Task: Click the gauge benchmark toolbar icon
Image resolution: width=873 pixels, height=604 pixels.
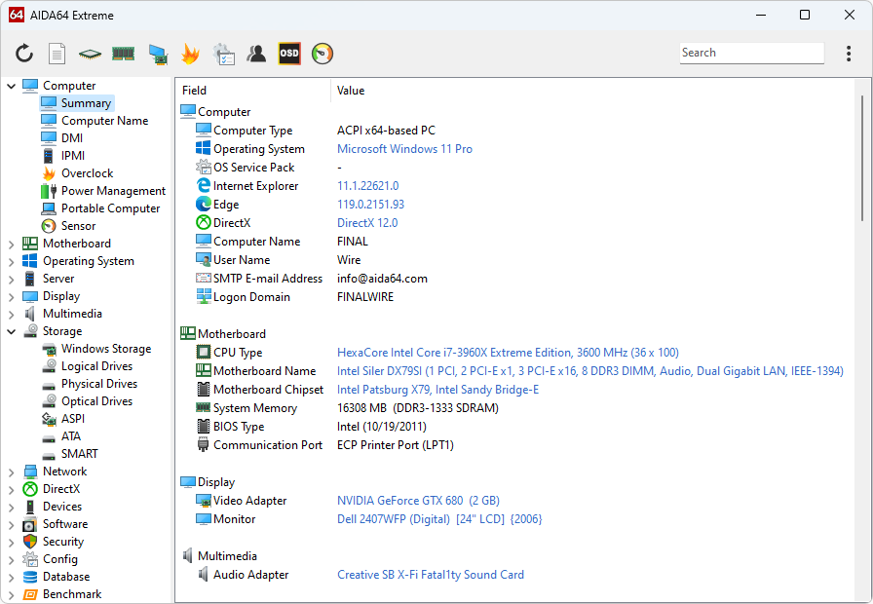Action: (323, 54)
